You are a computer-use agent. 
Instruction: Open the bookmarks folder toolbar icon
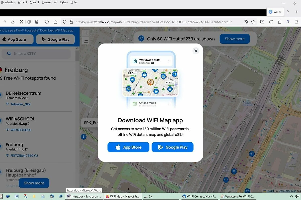(x=262, y=22)
